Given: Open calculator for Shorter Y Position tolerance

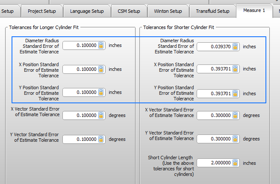Looking at the screenshot, I should [x=235, y=93].
